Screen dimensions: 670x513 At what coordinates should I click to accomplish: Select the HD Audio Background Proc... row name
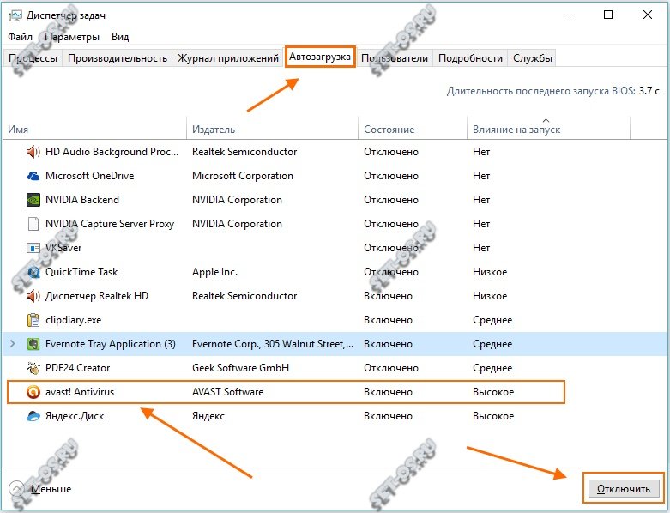pos(112,152)
